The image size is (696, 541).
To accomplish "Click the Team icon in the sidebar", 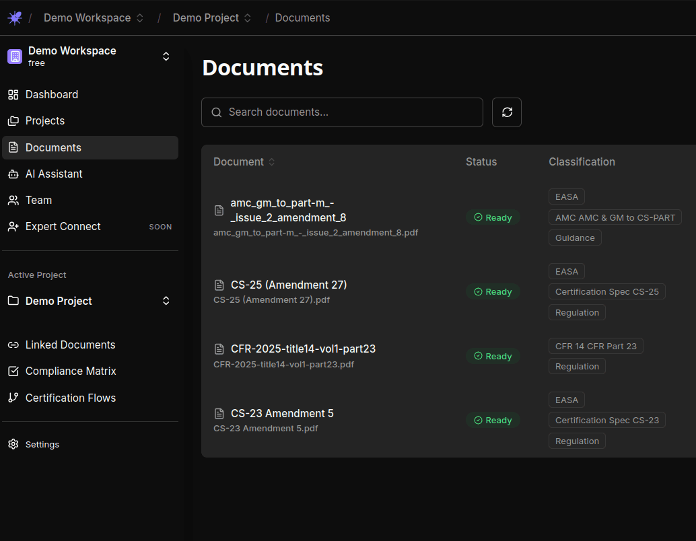I will pos(13,200).
